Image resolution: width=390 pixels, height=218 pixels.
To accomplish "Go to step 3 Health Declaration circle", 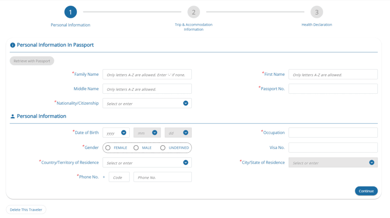I will click(317, 12).
